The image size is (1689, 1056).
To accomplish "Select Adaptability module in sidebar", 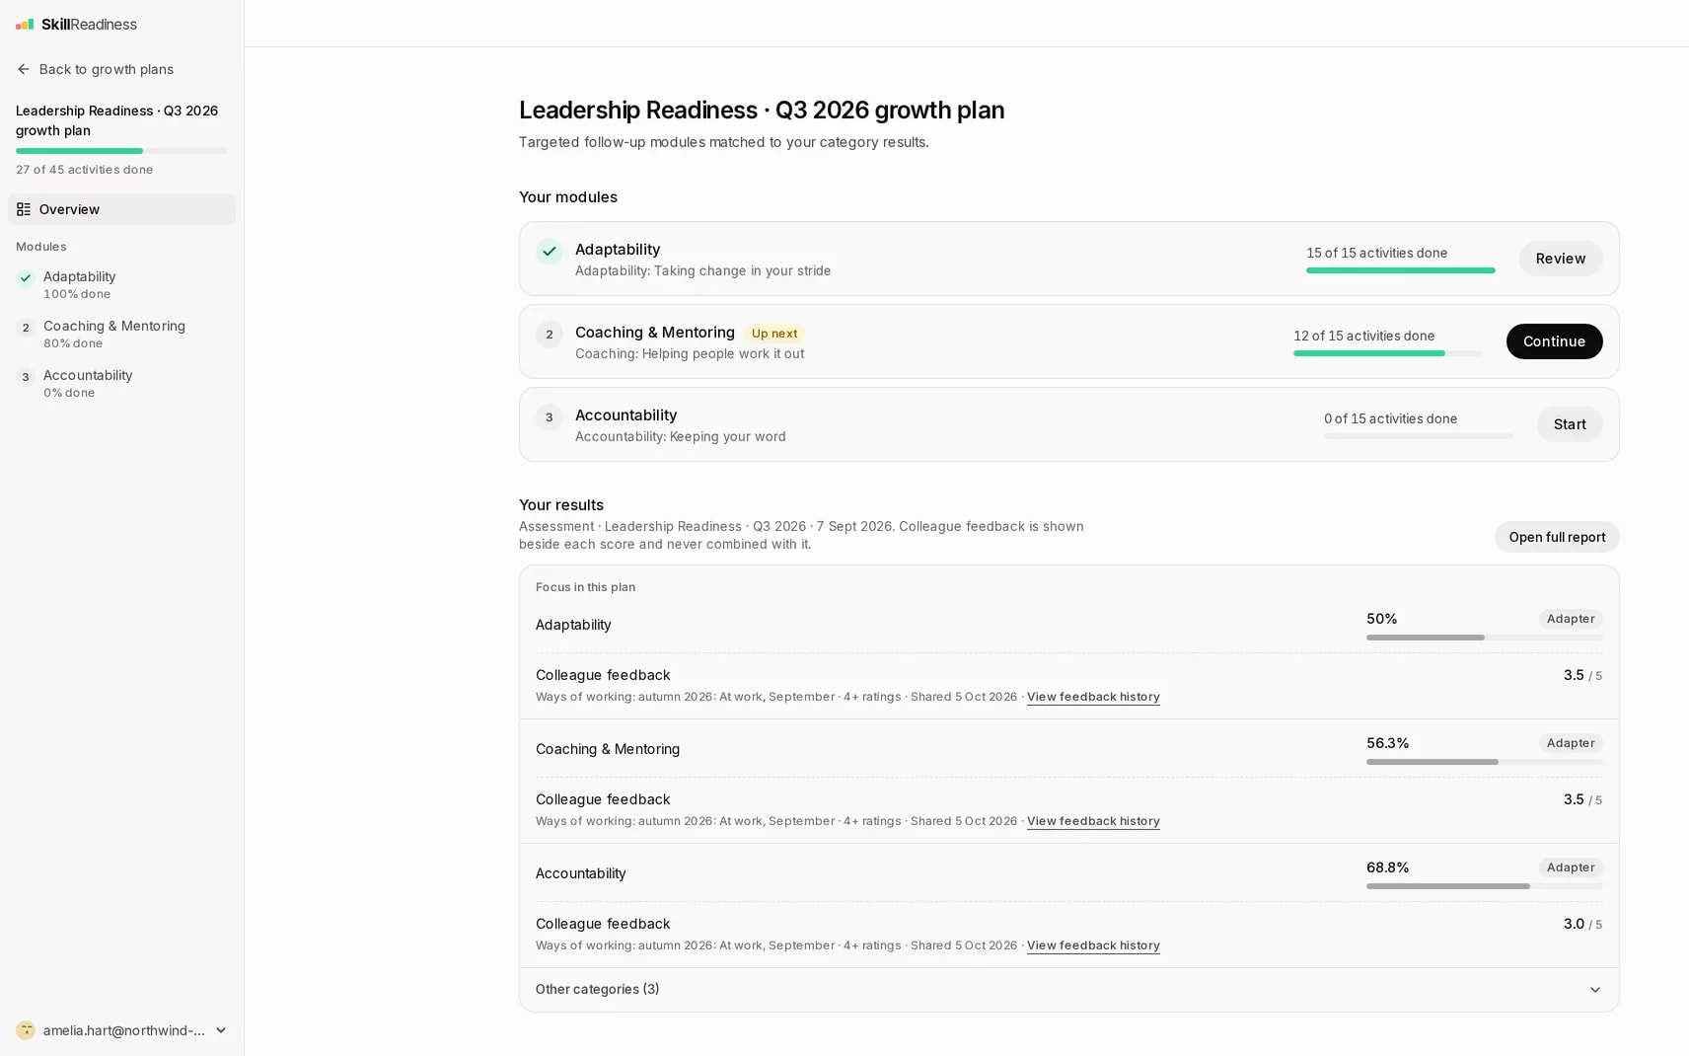I will (x=122, y=284).
